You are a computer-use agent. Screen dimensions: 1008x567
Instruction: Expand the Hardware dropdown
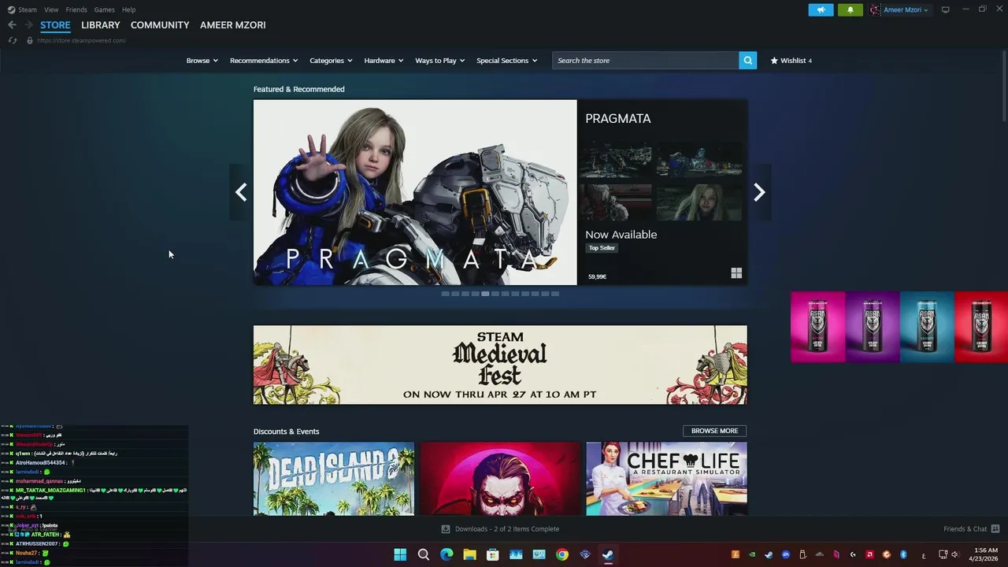[384, 61]
